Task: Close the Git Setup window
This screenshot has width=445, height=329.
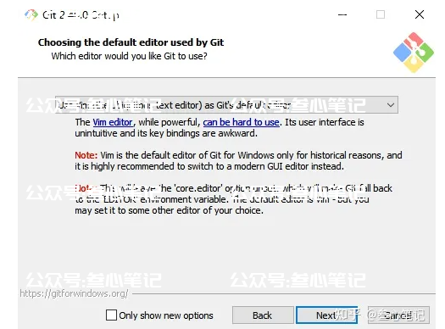Action: pos(420,14)
